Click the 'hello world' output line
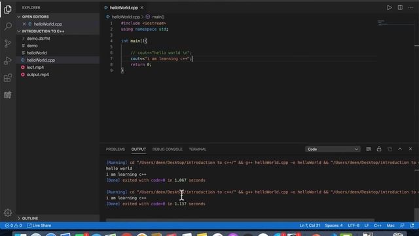Image resolution: width=419 pixels, height=236 pixels. pyautogui.click(x=119, y=168)
